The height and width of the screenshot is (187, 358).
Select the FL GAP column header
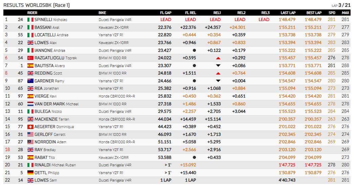point(165,13)
